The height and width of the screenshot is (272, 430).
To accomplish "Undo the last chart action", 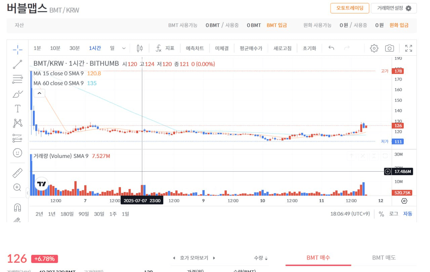I will pos(331,48).
